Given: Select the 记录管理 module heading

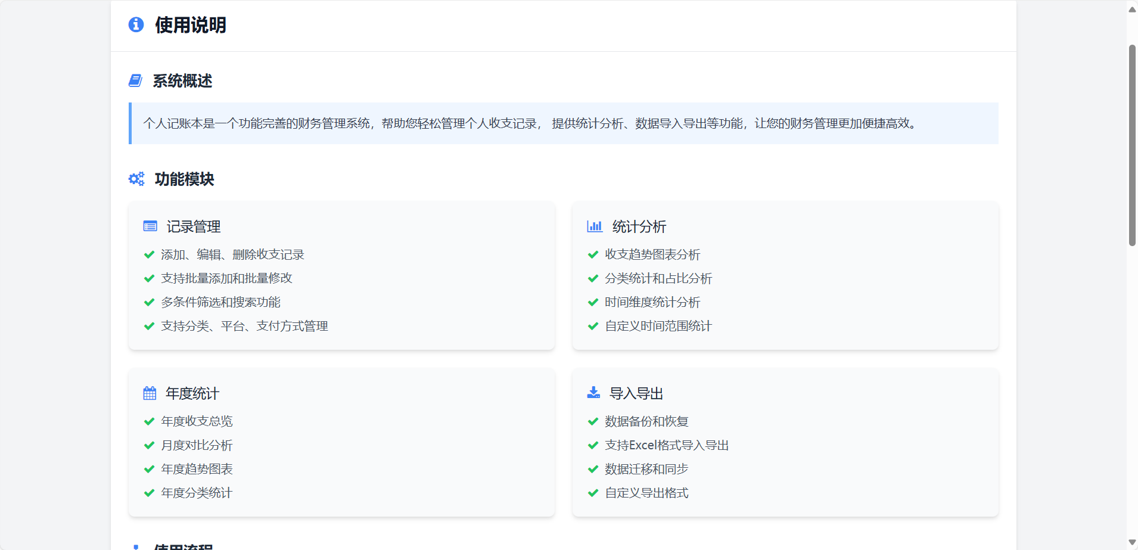Looking at the screenshot, I should [193, 226].
